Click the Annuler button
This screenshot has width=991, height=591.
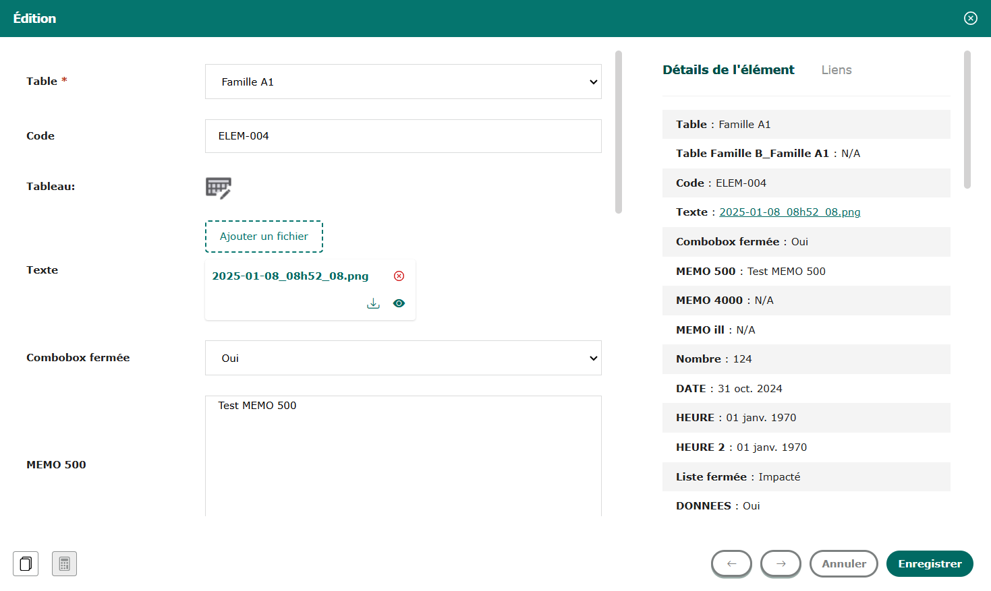(x=843, y=563)
